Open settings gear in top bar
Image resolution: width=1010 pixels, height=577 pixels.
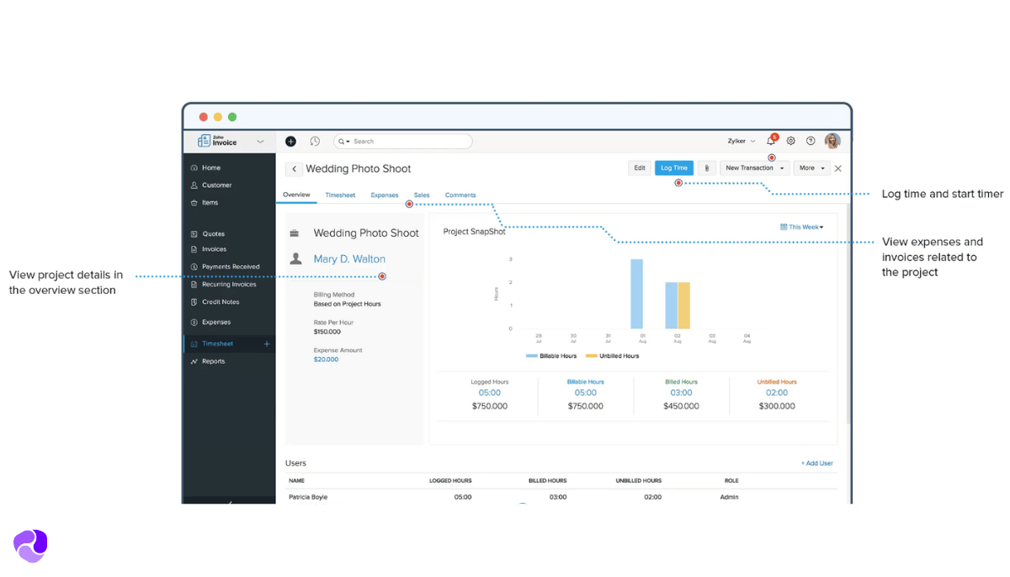790,141
